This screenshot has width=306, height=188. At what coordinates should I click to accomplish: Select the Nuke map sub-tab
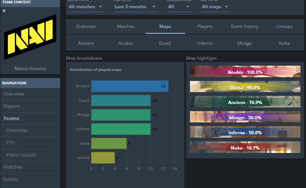tap(284, 43)
